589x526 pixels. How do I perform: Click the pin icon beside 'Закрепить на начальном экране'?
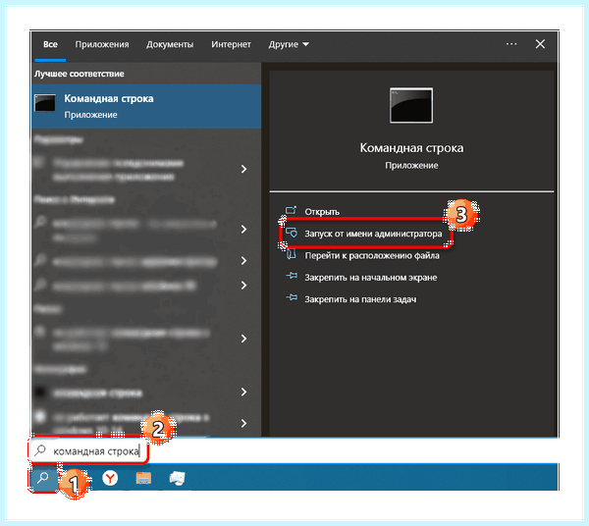click(x=292, y=277)
